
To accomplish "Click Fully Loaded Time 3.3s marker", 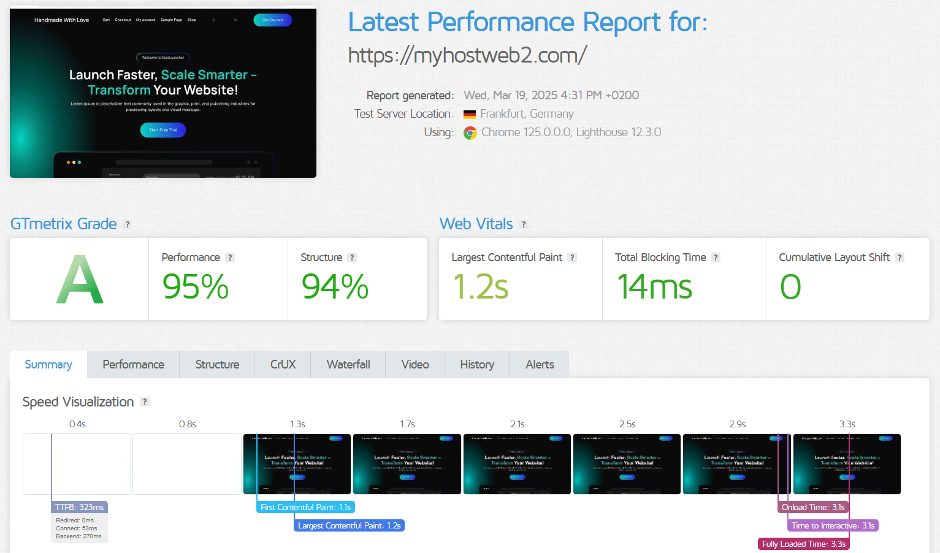I will click(x=804, y=544).
